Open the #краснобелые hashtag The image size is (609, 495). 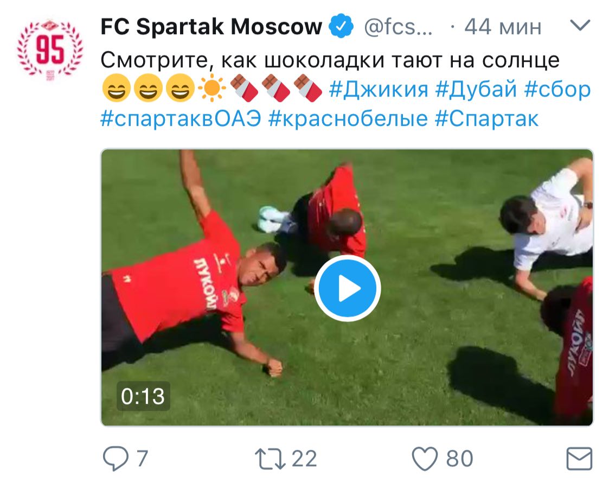pos(348,119)
